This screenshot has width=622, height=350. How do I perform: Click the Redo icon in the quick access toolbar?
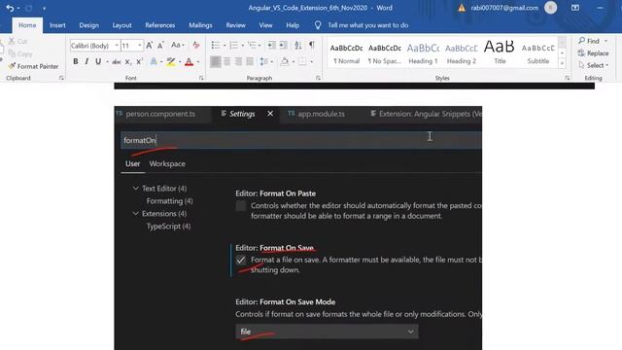point(29,8)
